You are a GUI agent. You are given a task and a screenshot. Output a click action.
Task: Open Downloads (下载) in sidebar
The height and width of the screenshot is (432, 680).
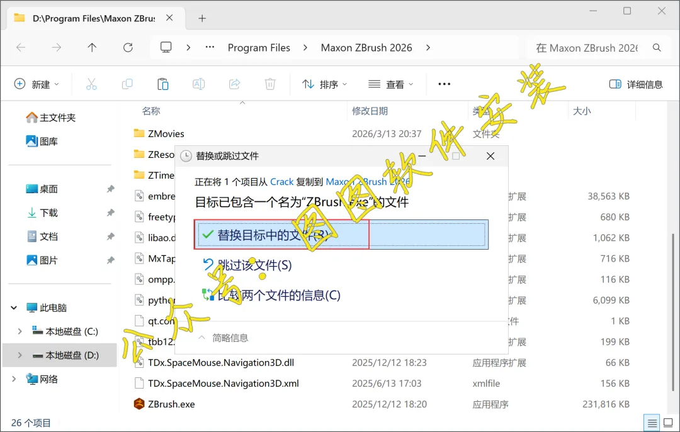[x=42, y=213]
